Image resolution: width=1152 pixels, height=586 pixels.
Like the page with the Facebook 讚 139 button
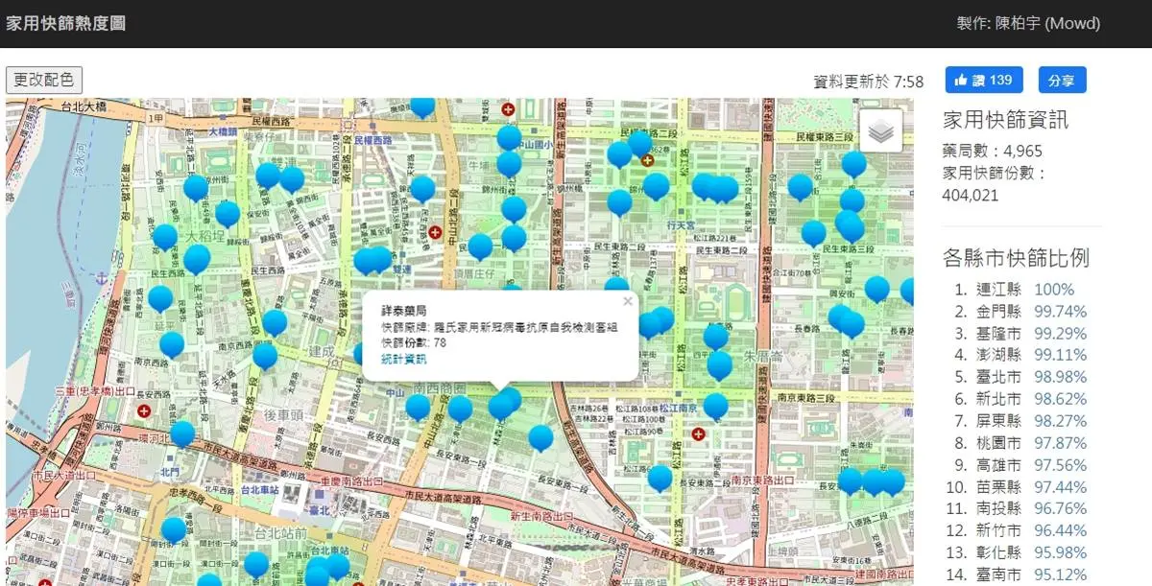click(984, 80)
